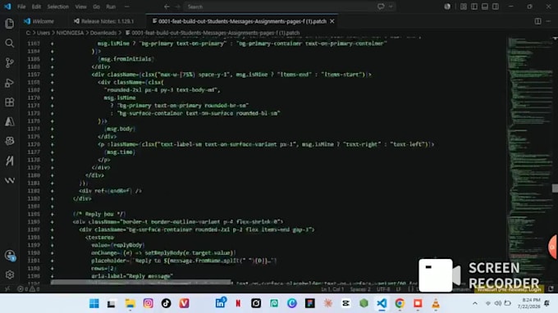
Task: Open Netflix from the taskbar
Action: coord(238,303)
